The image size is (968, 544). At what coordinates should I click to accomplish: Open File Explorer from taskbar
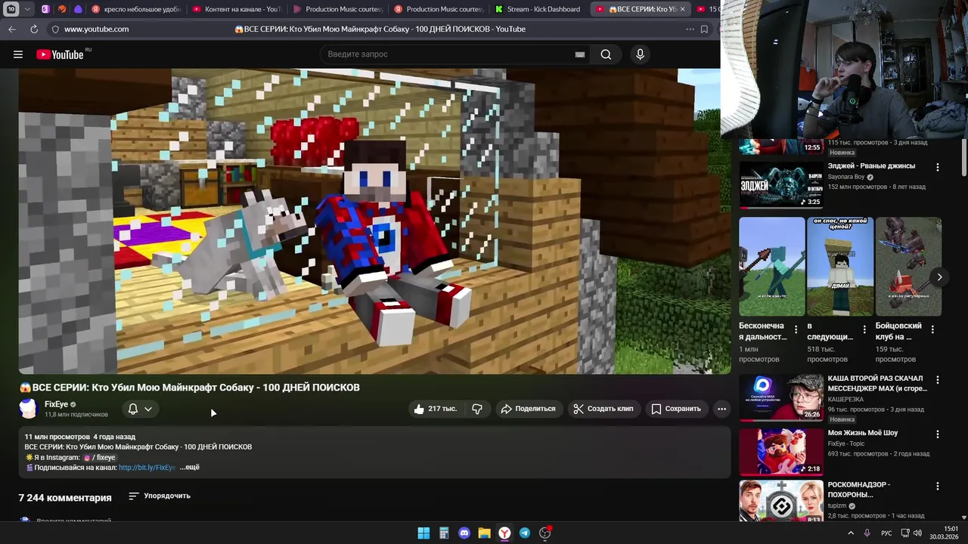click(x=484, y=533)
